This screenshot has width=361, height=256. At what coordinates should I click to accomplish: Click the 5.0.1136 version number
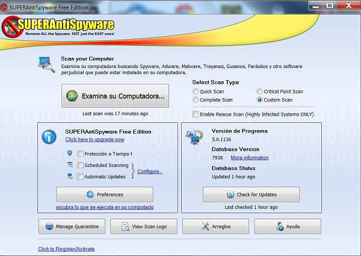click(x=221, y=139)
